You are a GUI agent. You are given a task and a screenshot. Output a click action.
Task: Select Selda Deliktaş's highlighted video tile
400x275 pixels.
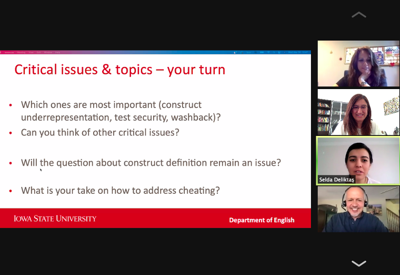pos(358,160)
